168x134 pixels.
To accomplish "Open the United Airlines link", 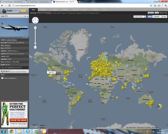I will click(x=12, y=40).
